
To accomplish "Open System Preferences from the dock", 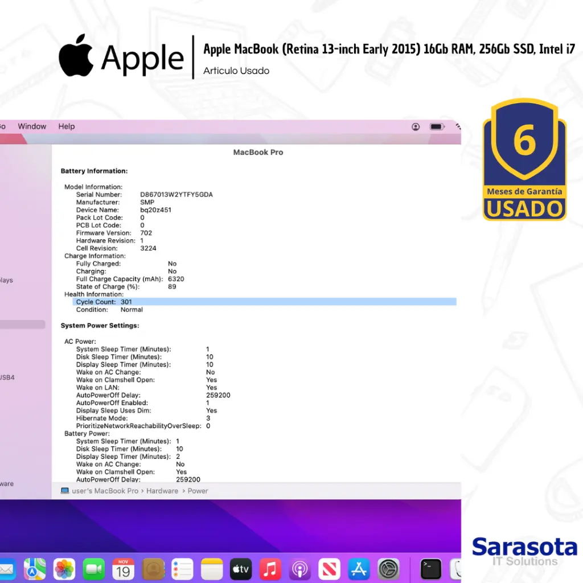I will point(389,569).
